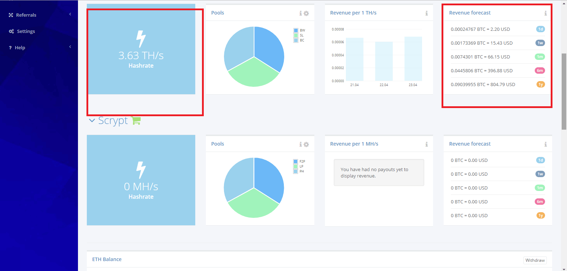567x271 pixels.
Task: Open info icon on upper Pools panel
Action: (301, 13)
